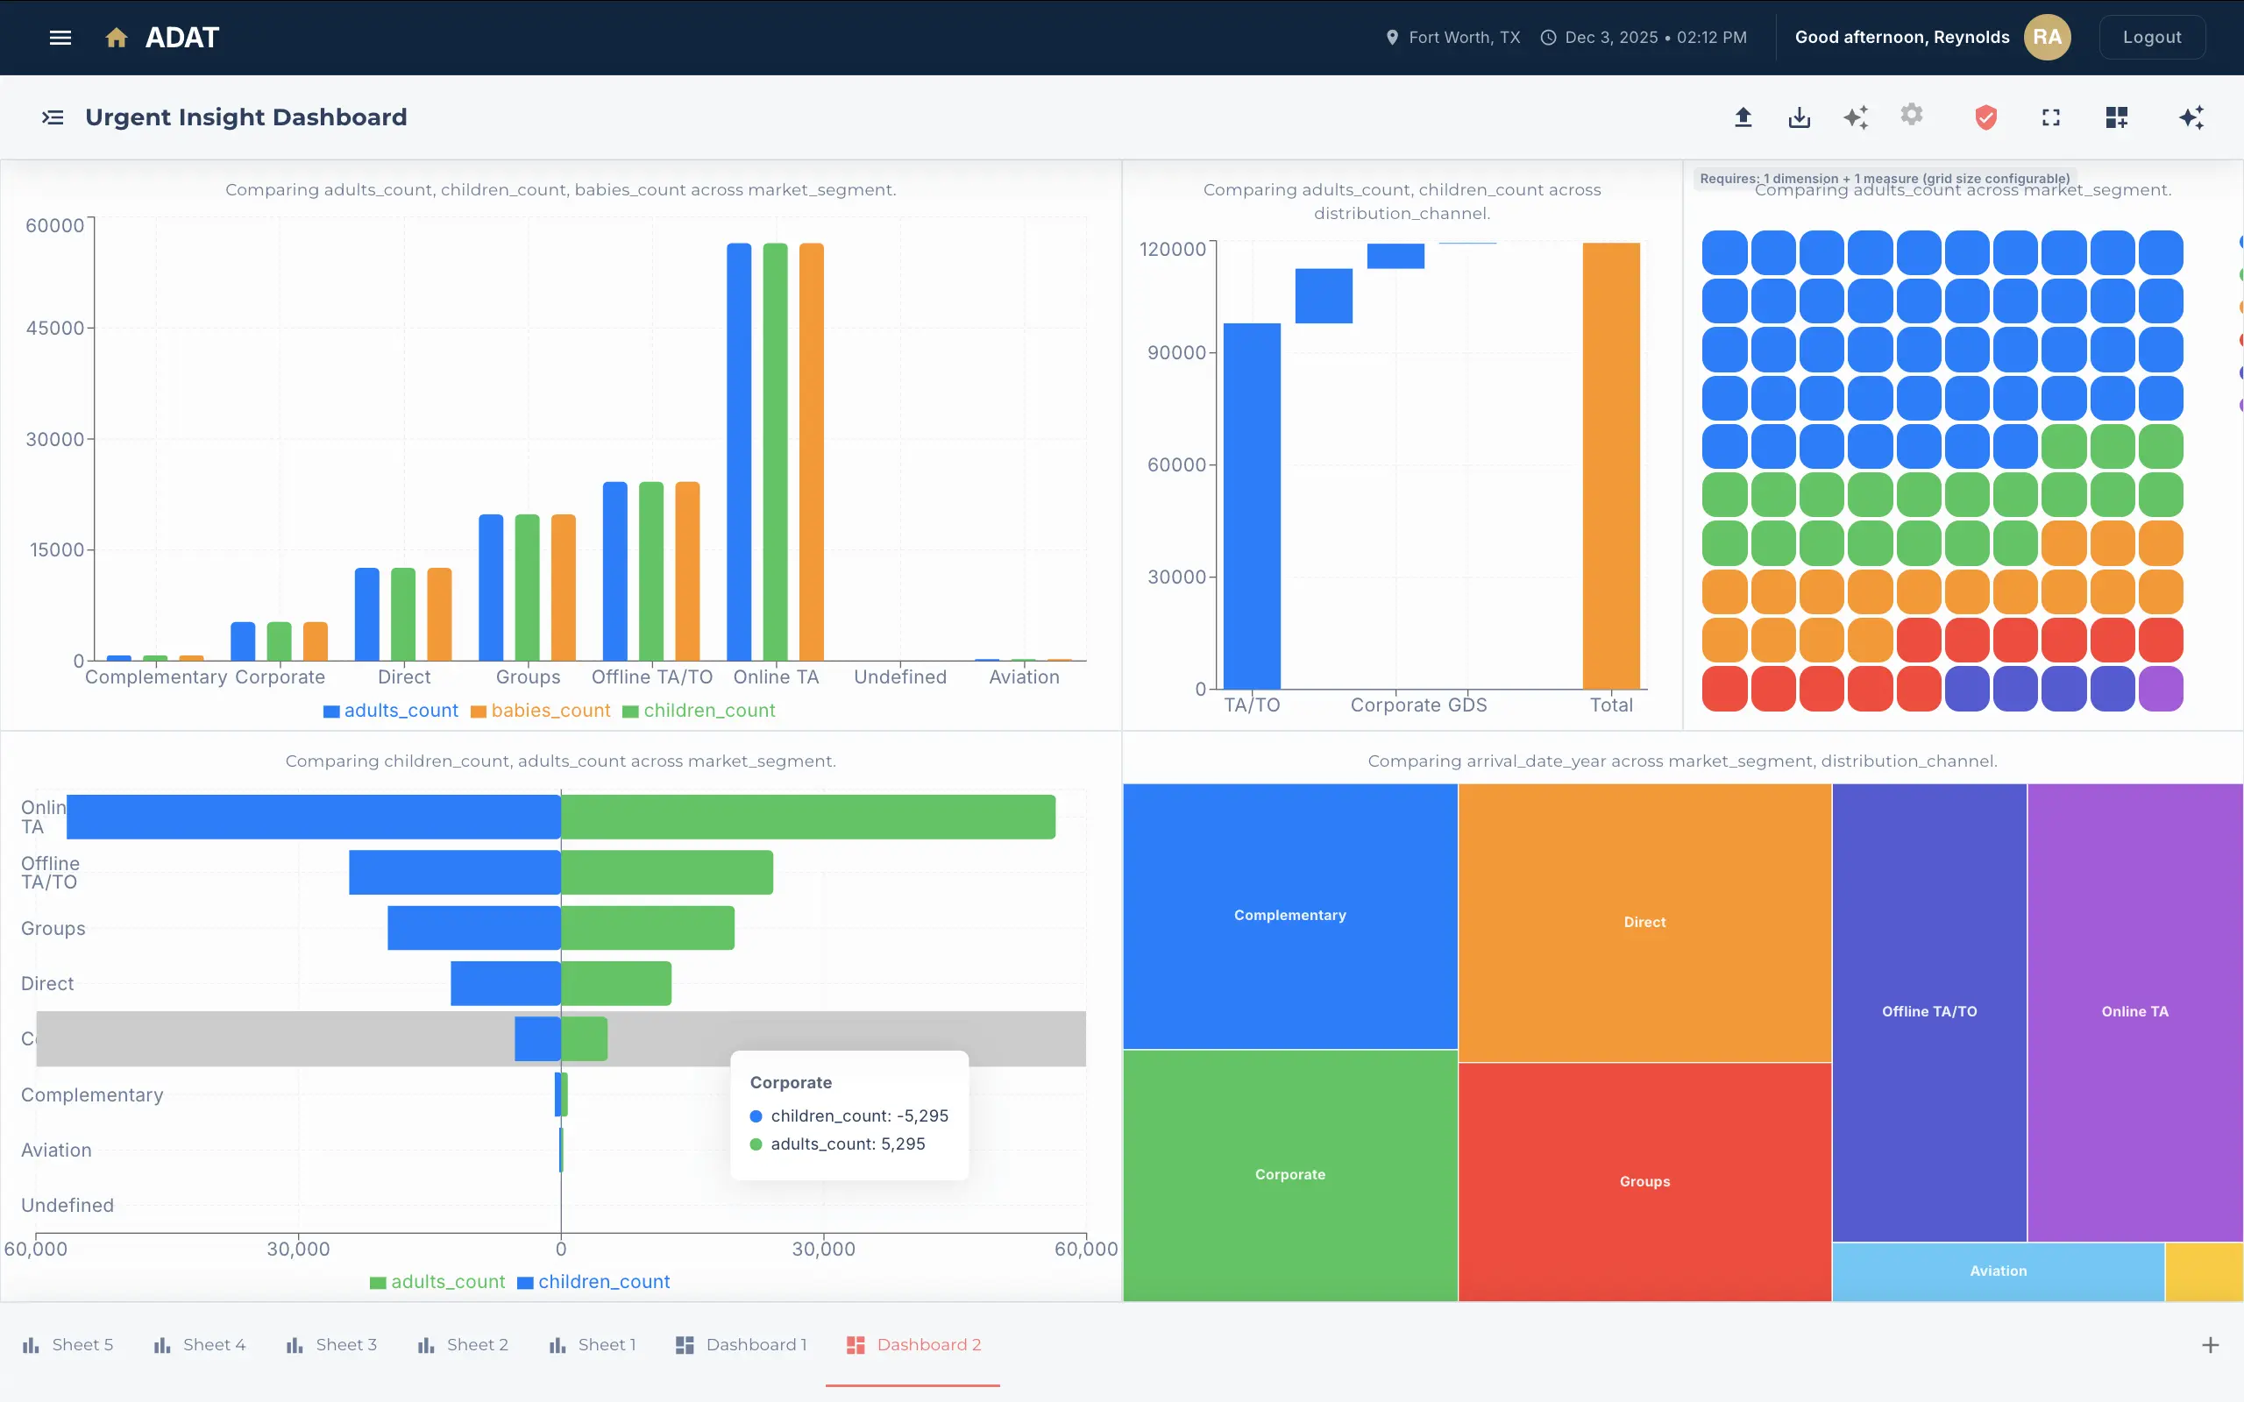Open the user avatar RA menu
The width and height of the screenshot is (2244, 1402).
(2046, 37)
